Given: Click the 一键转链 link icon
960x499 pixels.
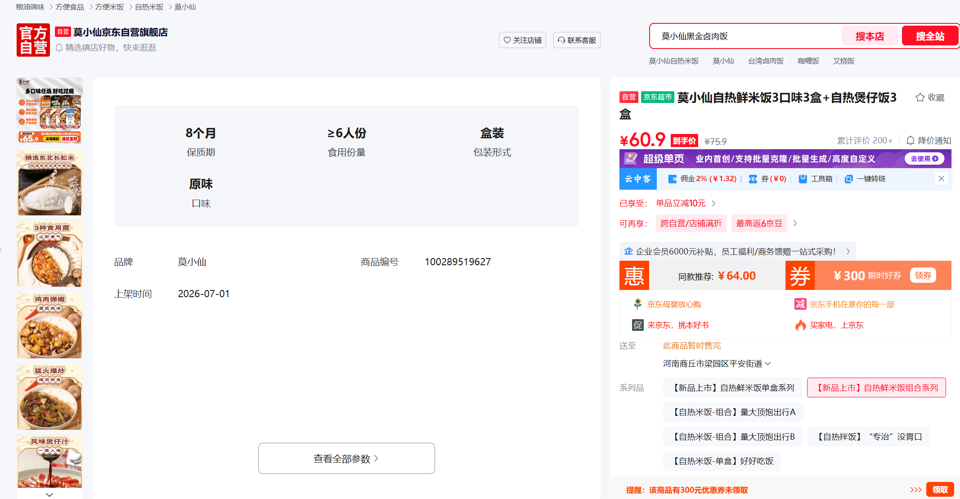Looking at the screenshot, I should pos(848,179).
